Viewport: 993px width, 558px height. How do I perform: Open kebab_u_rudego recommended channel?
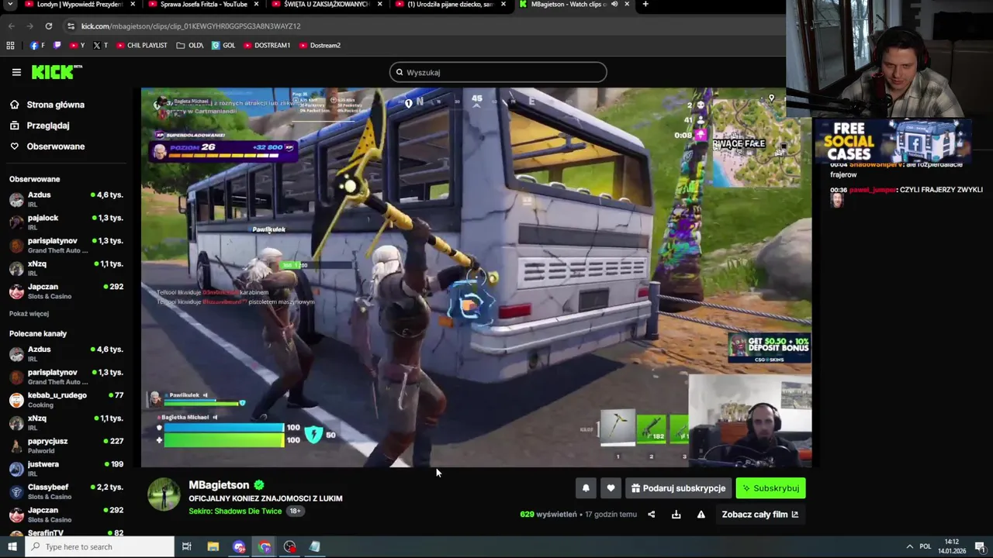point(66,400)
